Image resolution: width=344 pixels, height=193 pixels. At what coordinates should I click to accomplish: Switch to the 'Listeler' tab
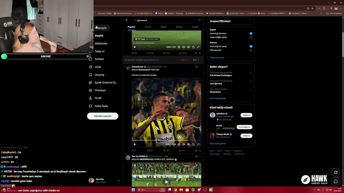(195, 27)
